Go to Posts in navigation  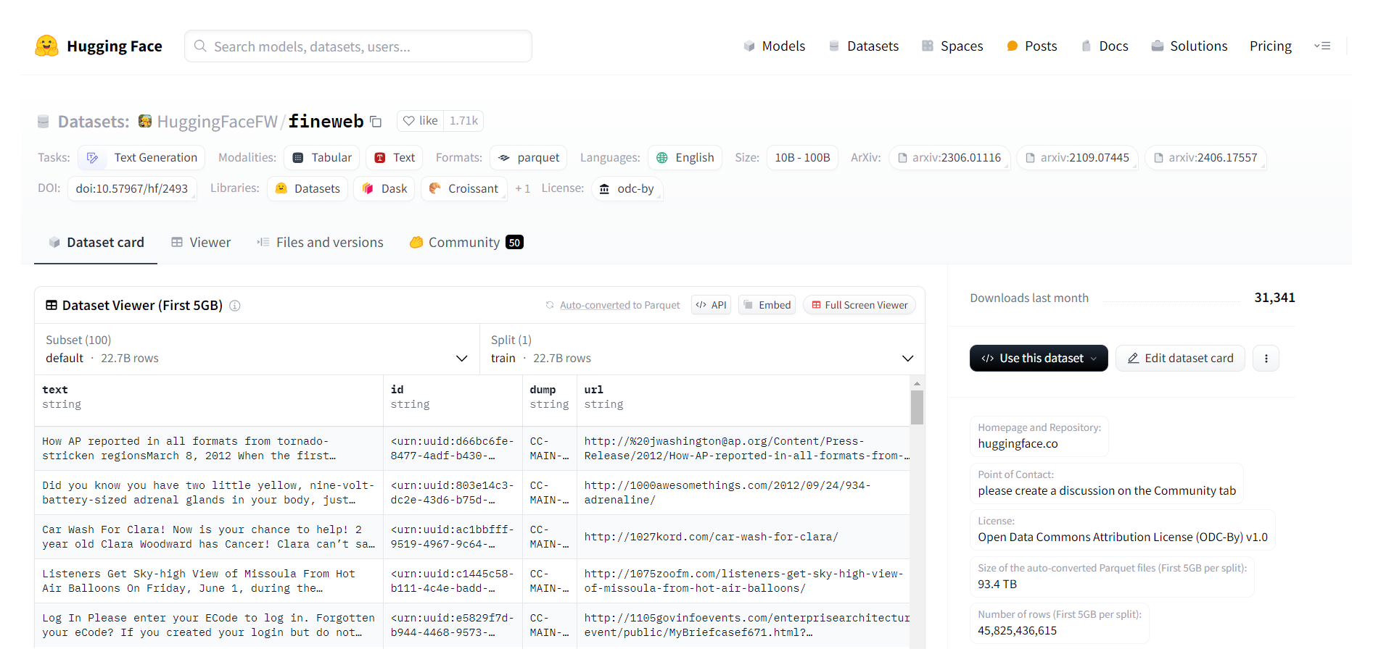1031,46
